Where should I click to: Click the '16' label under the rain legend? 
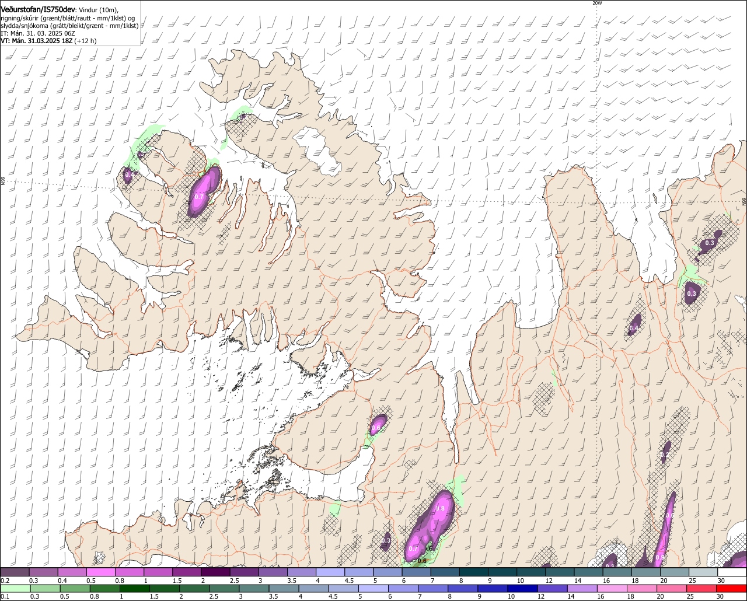[x=600, y=597]
